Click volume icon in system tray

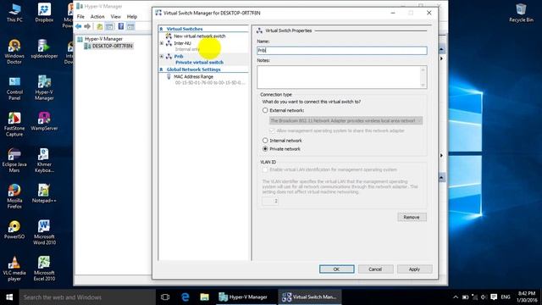(x=484, y=297)
